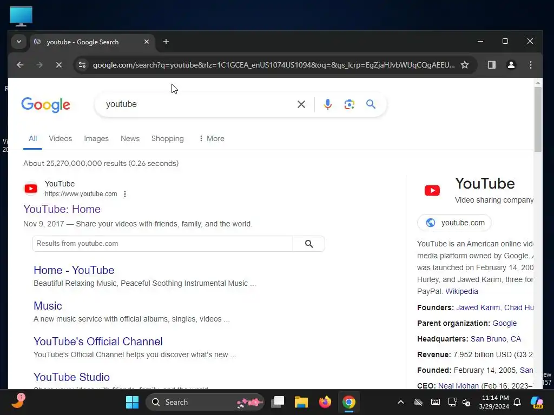Click search button in youtube.com results box
Screen dimensions: 554x415
[x=309, y=244]
